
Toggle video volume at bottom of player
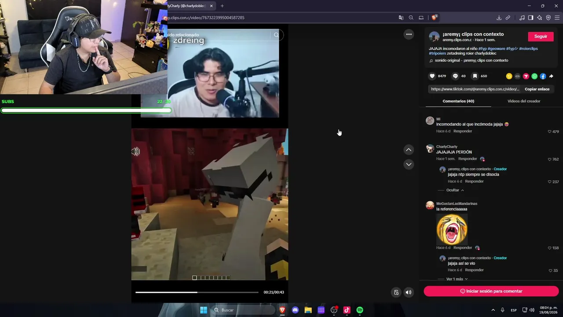[409, 292]
